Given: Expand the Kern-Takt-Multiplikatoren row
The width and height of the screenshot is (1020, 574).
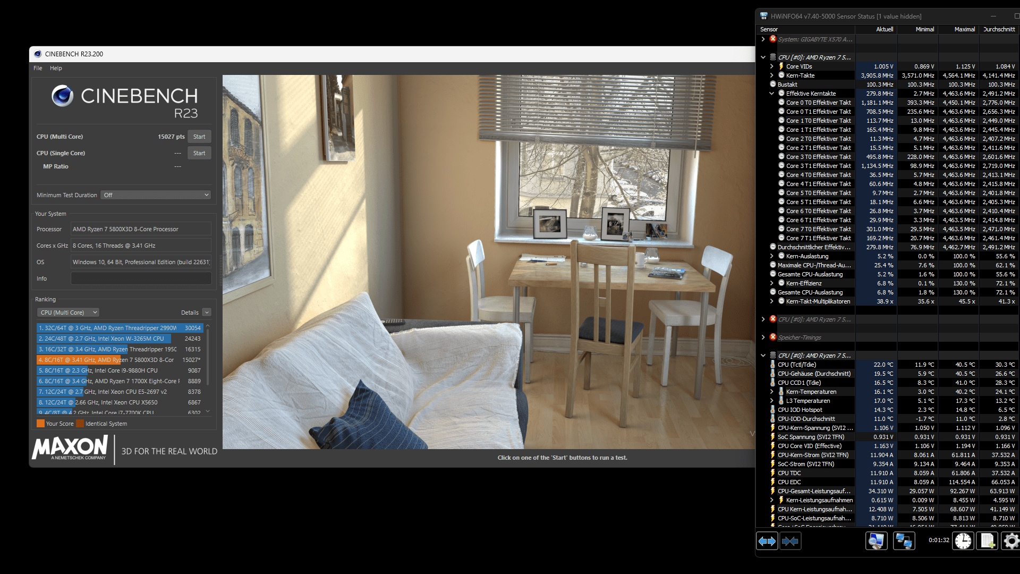Looking at the screenshot, I should (x=772, y=301).
